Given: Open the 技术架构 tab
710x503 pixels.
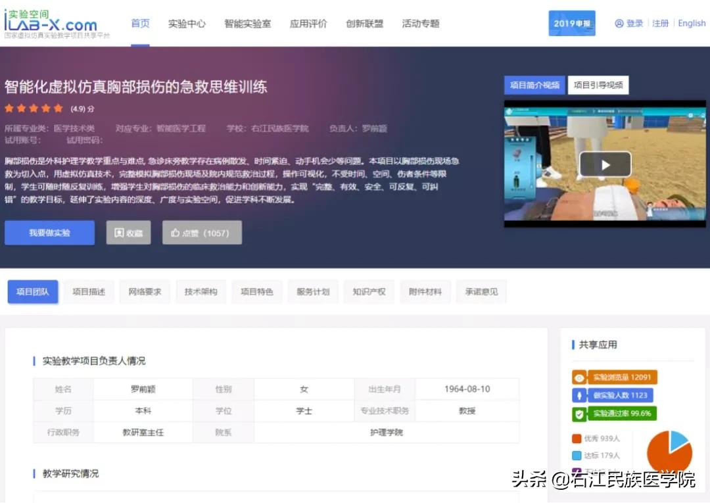Looking at the screenshot, I should (201, 291).
